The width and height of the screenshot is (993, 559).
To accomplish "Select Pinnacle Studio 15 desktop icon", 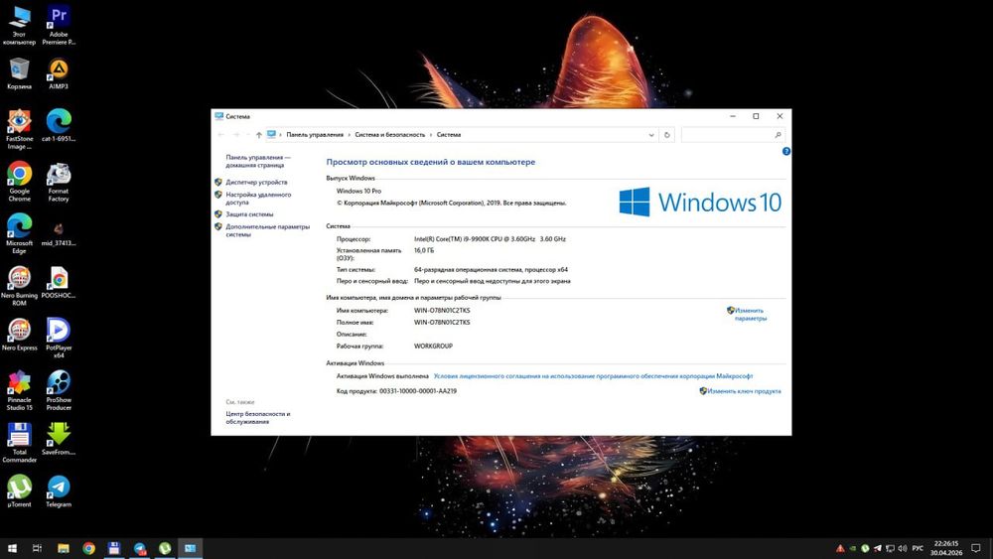I will tap(19, 391).
